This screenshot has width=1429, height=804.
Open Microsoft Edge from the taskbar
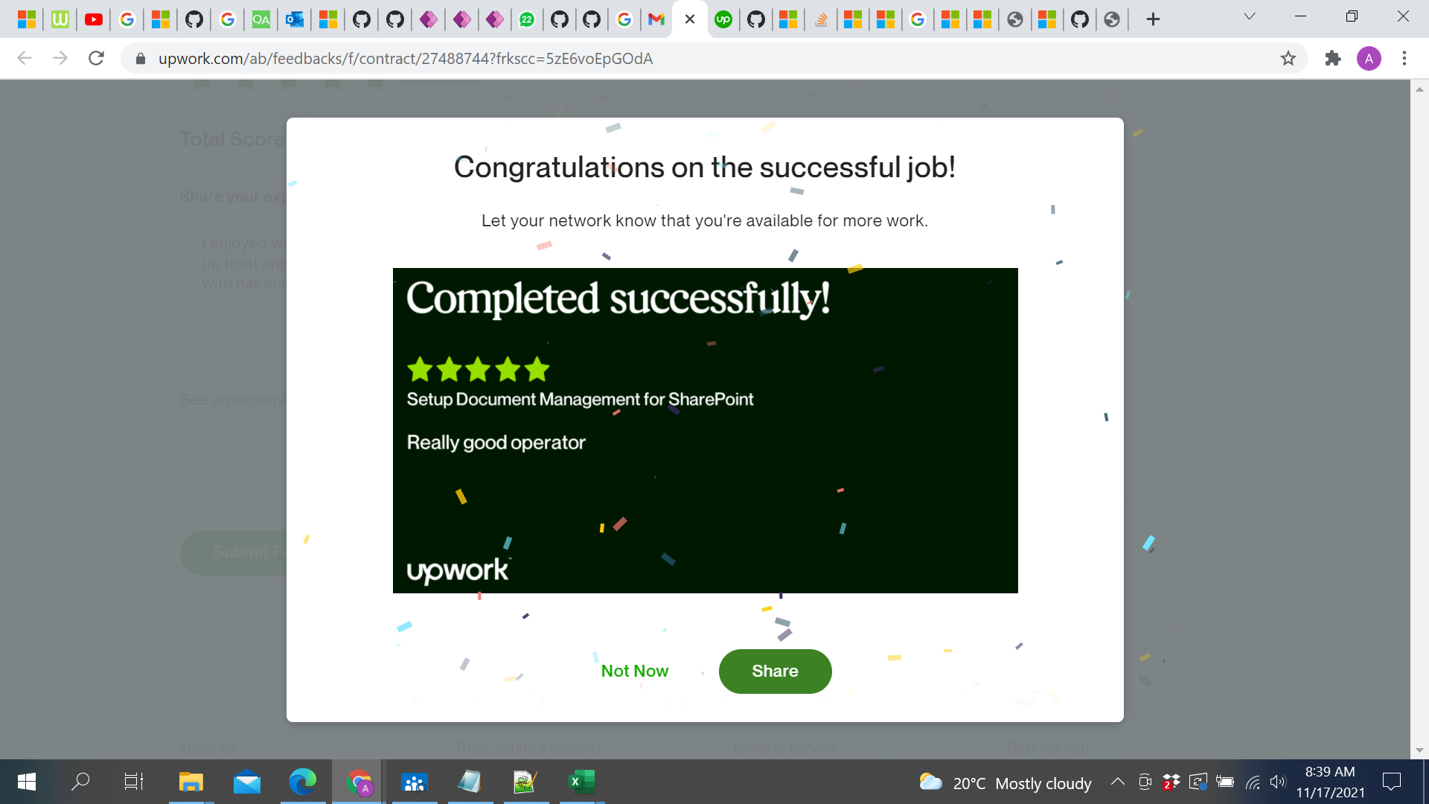(x=302, y=782)
